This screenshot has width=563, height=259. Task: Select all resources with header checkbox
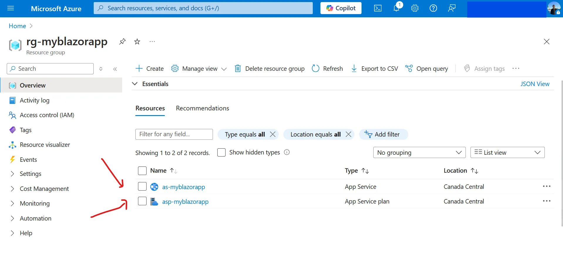(x=142, y=171)
